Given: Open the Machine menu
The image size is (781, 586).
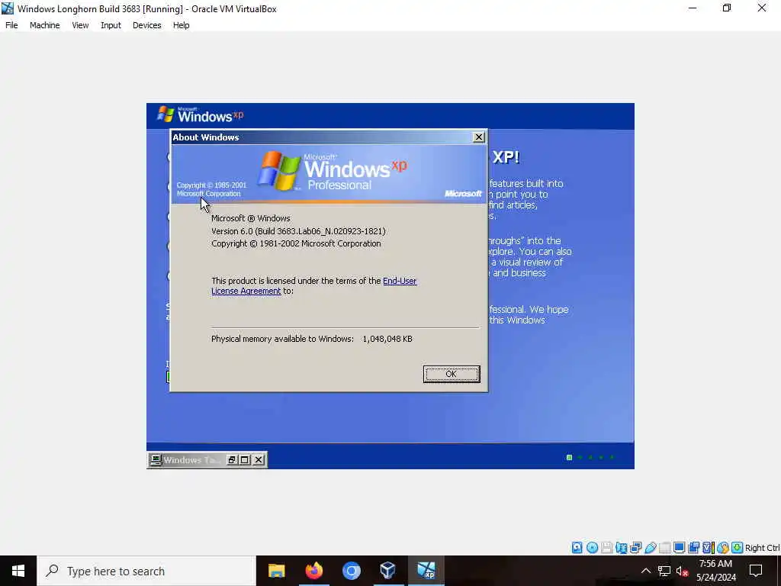Looking at the screenshot, I should pyautogui.click(x=45, y=25).
